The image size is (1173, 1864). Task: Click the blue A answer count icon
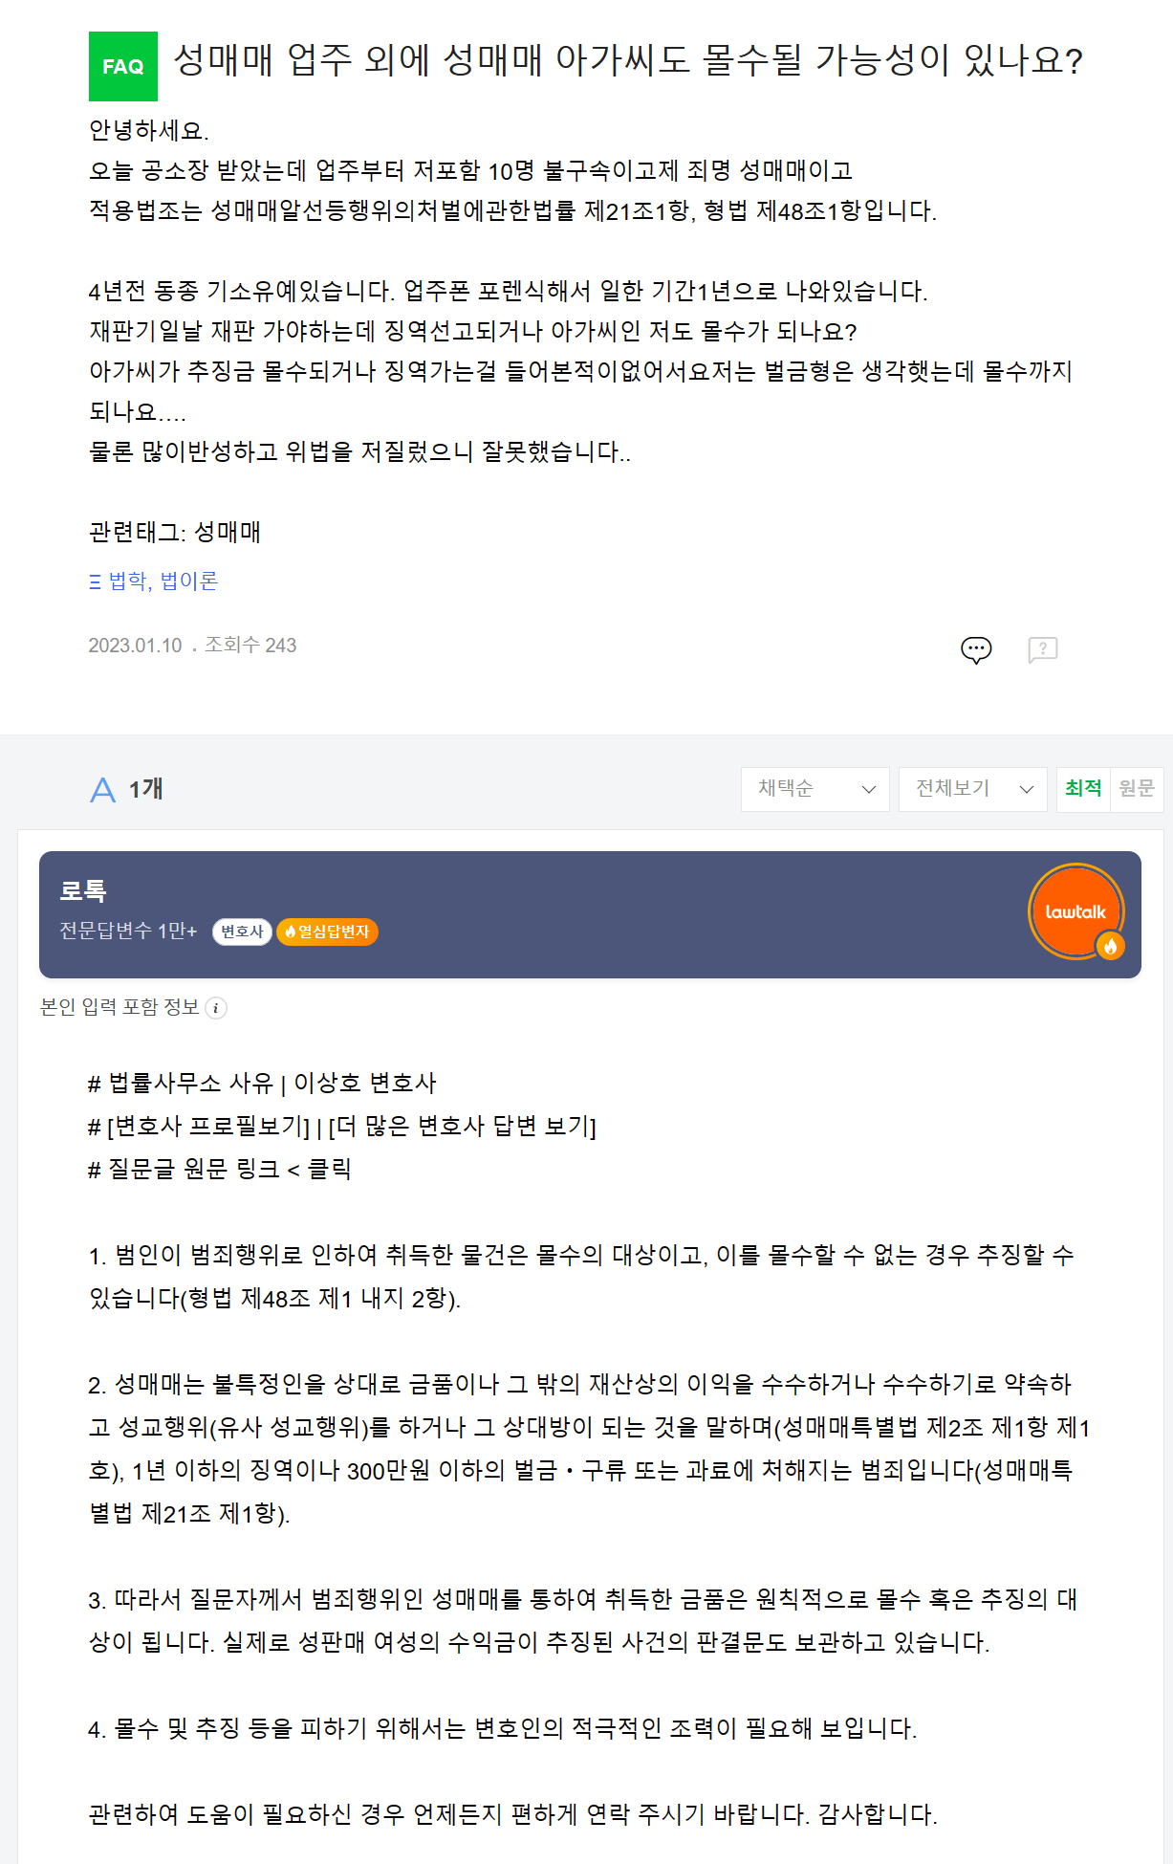[102, 790]
